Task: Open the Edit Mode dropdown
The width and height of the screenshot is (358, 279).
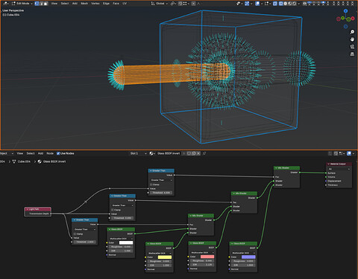Action: pos(22,4)
